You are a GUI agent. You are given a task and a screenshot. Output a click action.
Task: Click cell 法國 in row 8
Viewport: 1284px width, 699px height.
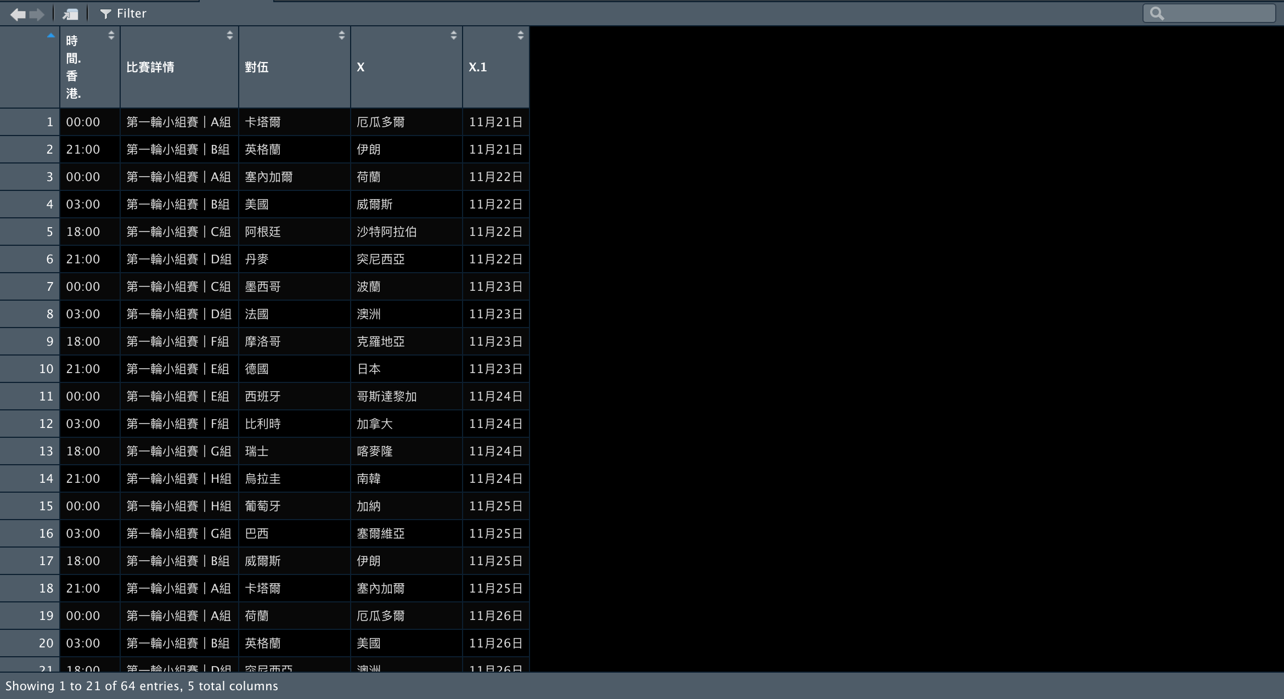click(295, 314)
